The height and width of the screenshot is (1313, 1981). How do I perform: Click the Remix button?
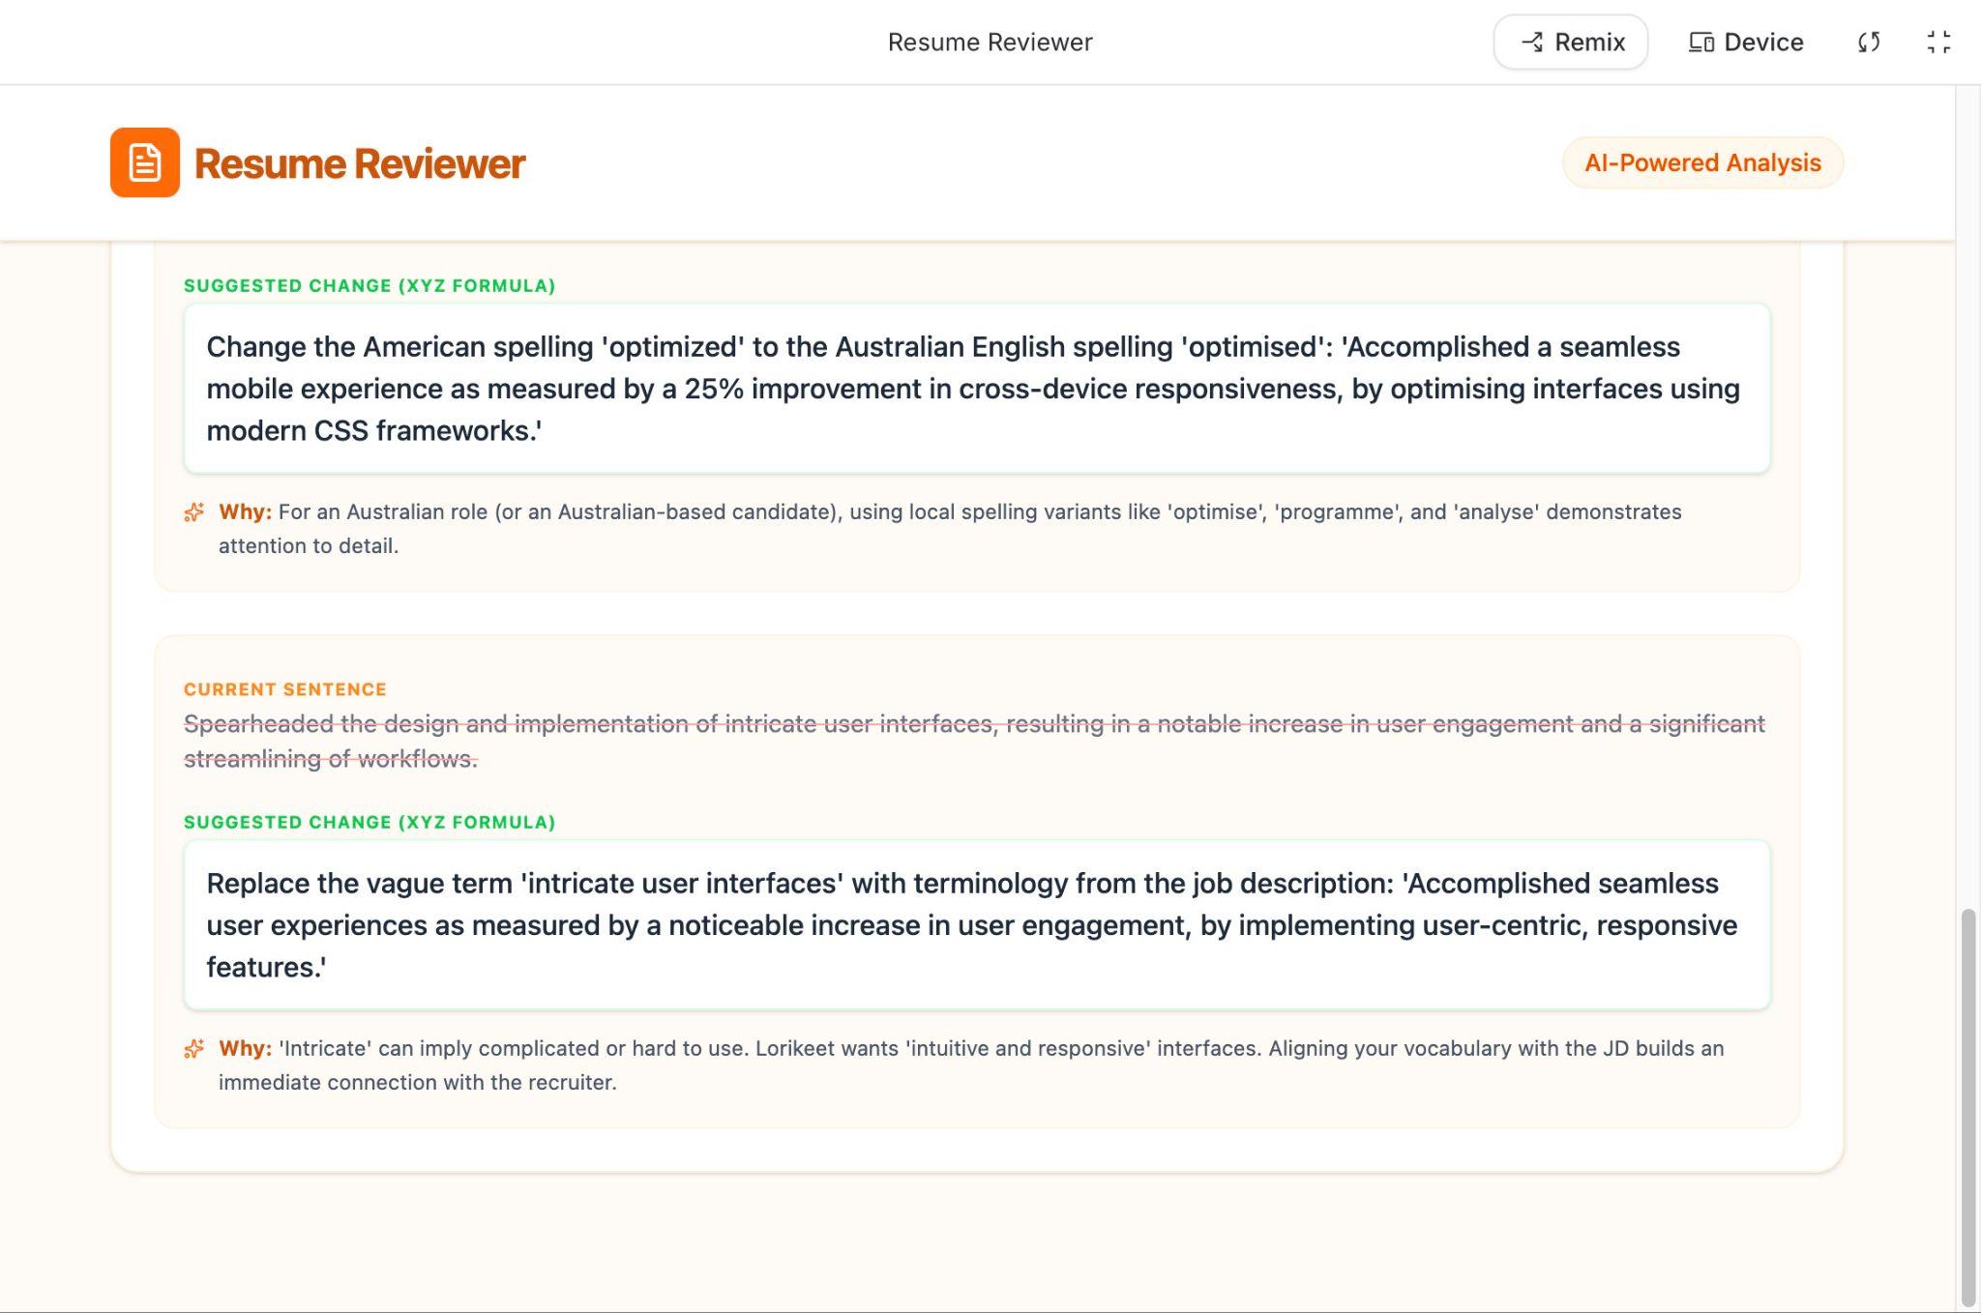pyautogui.click(x=1571, y=43)
